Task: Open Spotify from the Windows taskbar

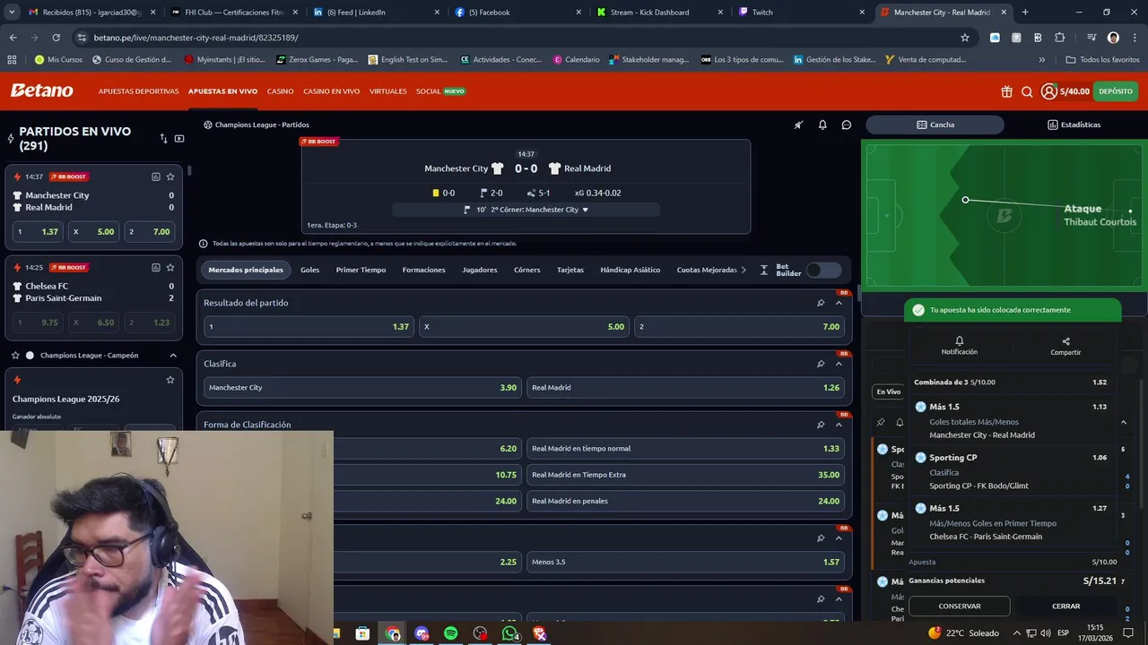Action: click(450, 633)
